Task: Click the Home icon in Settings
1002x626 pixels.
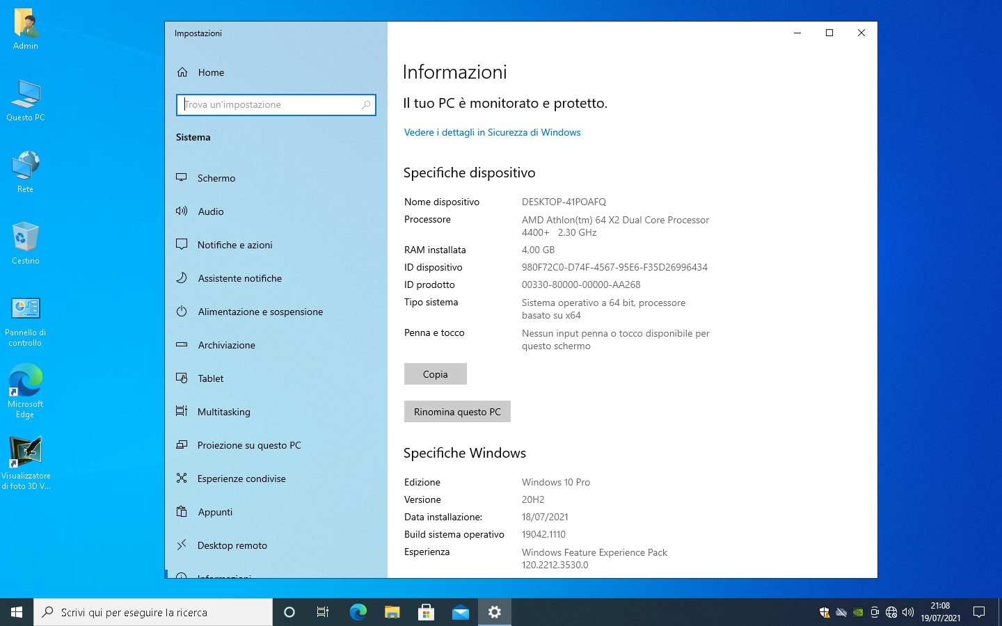Action: pyautogui.click(x=182, y=72)
